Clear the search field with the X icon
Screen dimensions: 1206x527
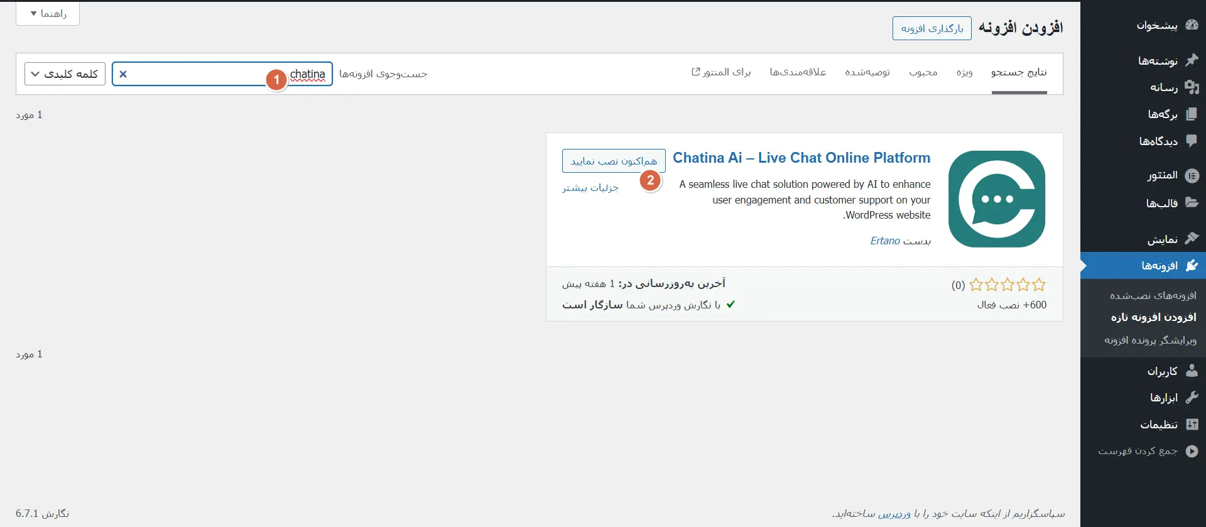[123, 74]
